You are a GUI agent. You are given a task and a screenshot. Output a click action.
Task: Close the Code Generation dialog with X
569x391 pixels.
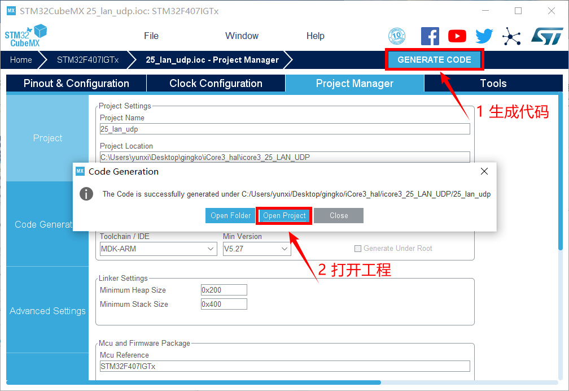[x=484, y=171]
